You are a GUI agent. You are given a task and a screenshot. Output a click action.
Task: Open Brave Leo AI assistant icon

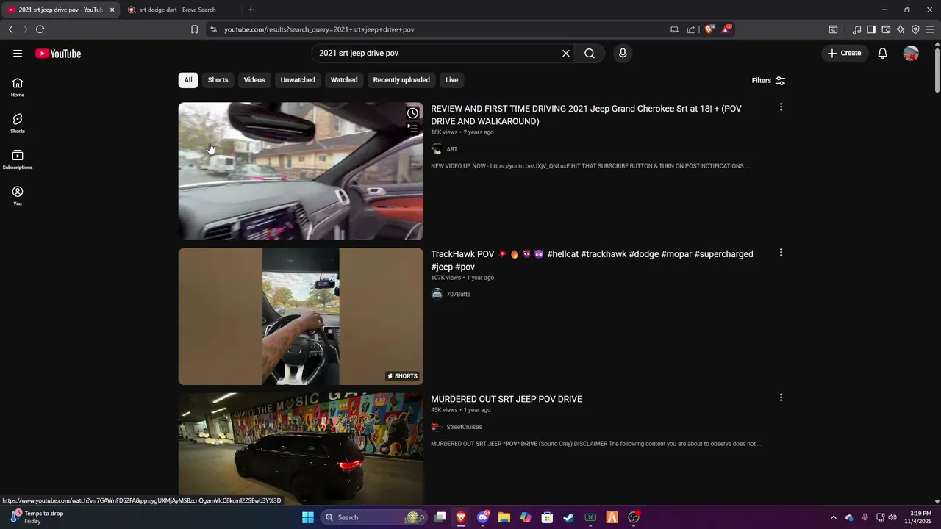pos(901,29)
